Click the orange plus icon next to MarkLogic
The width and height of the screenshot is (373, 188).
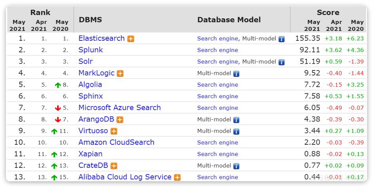click(x=120, y=74)
